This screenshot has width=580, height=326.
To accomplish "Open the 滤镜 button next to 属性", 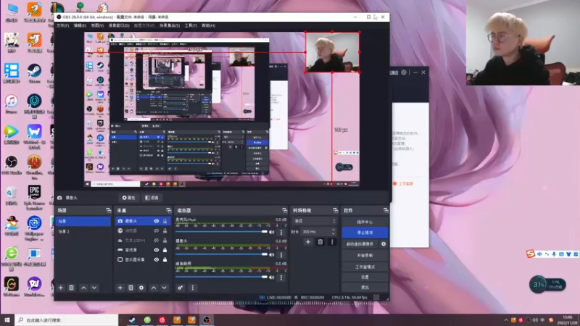I will (x=152, y=198).
